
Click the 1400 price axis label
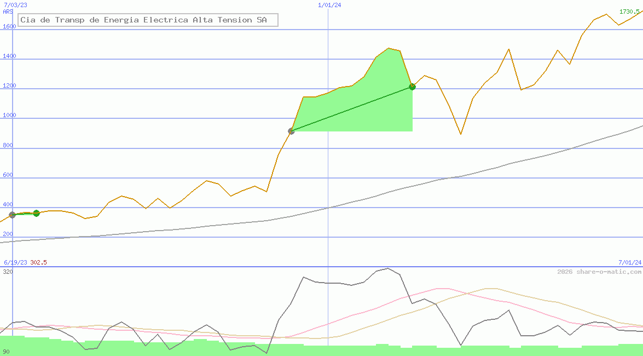click(x=9, y=56)
